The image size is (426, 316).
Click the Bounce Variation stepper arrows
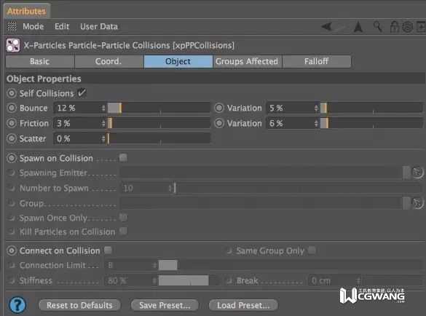[x=316, y=108]
